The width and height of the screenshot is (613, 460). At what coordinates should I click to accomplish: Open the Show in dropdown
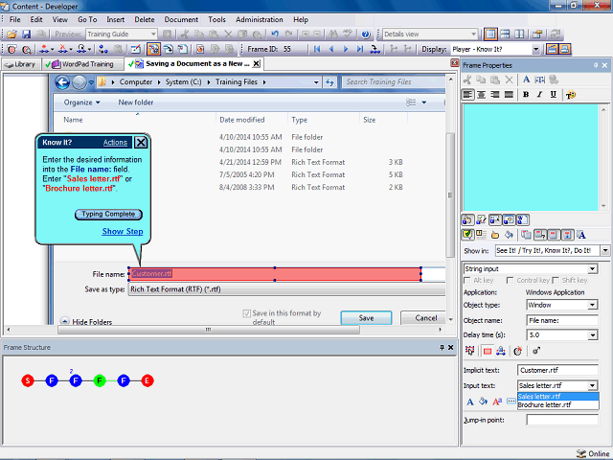click(605, 250)
